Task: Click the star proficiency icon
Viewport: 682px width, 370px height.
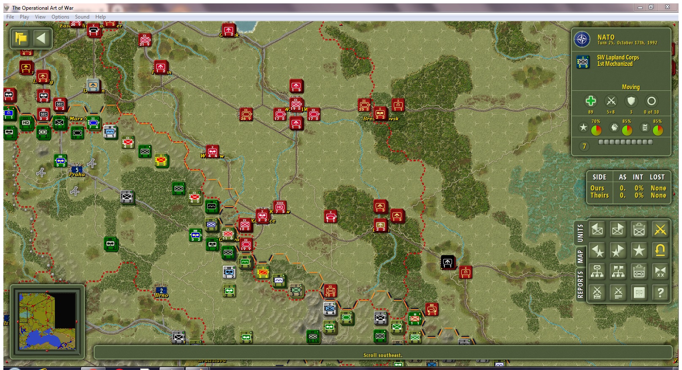Action: tap(583, 128)
